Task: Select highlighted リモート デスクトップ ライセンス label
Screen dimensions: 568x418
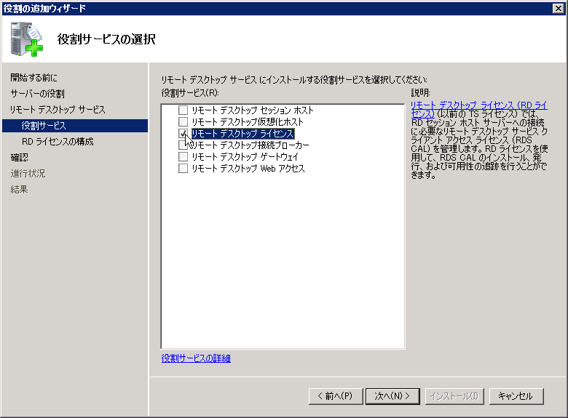Action: click(x=242, y=134)
